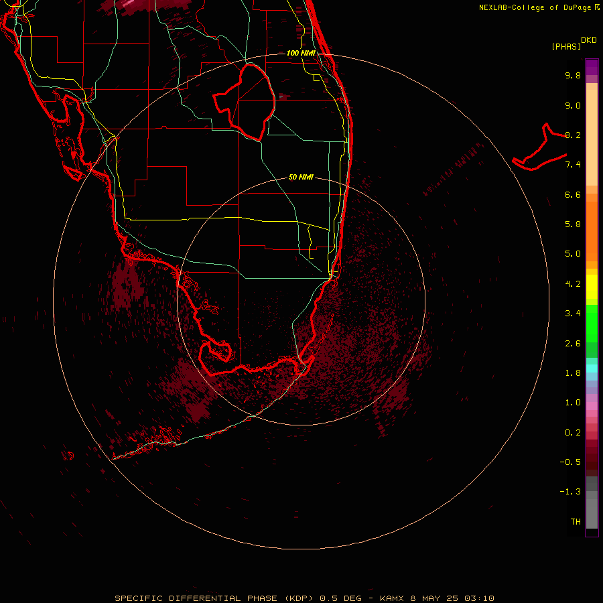603x603 pixels.
Task: Click the 50 NMI range ring label
Action: 301,177
